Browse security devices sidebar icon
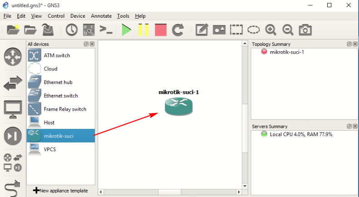Image resolution: width=359 pixels, height=197 pixels. [x=13, y=136]
